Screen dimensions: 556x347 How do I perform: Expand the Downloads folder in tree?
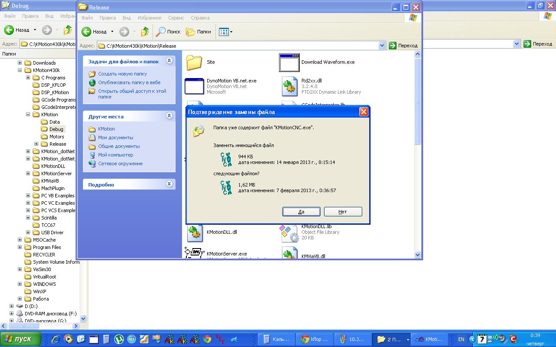[x=20, y=62]
